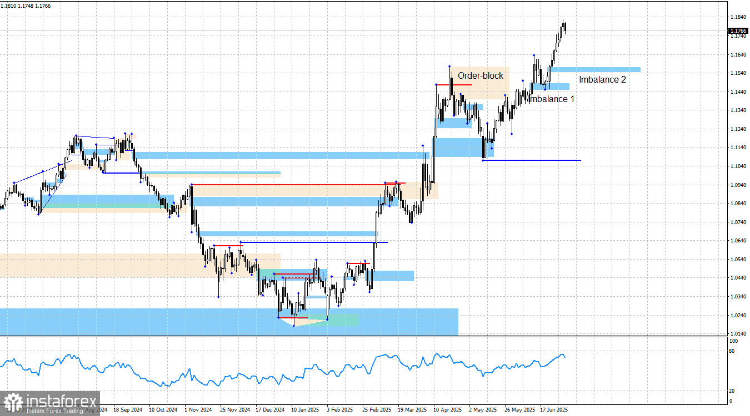750x416 pixels.
Task: Select the blue horizontal line near 1.0630
Action: (x=314, y=242)
